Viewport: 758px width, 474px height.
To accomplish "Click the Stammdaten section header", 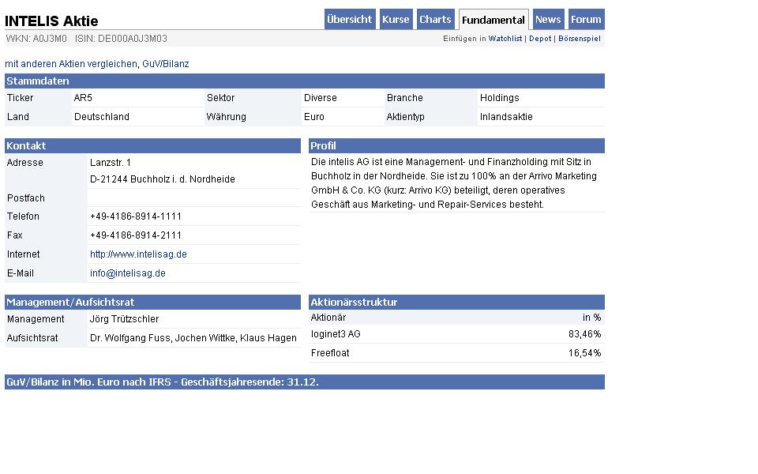I will pos(305,81).
